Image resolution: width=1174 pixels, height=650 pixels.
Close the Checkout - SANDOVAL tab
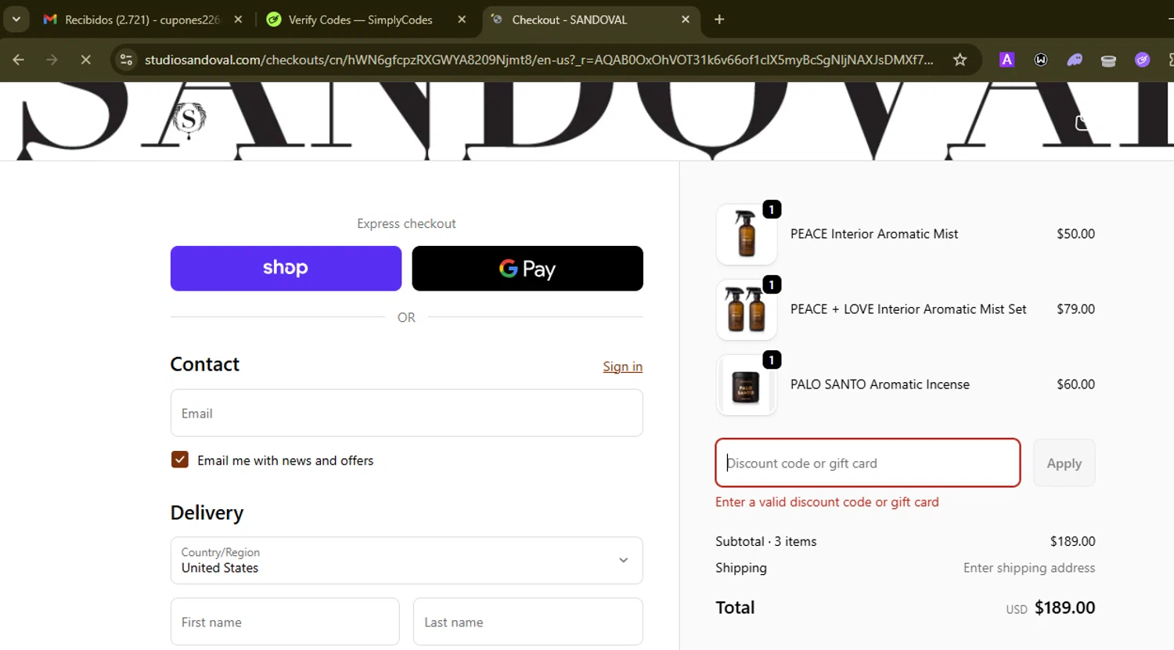coord(686,20)
